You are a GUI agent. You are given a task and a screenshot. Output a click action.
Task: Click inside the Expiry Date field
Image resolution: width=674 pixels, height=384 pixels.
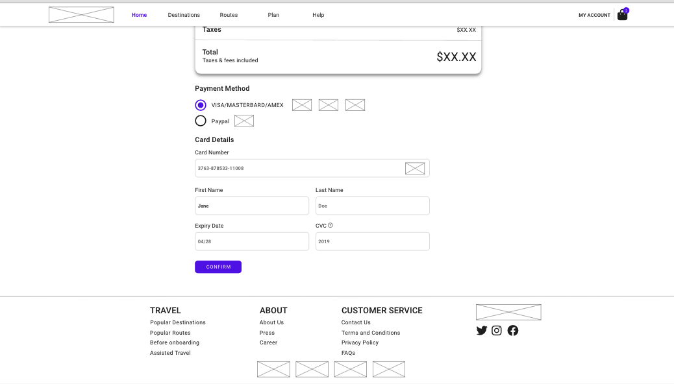pyautogui.click(x=251, y=241)
